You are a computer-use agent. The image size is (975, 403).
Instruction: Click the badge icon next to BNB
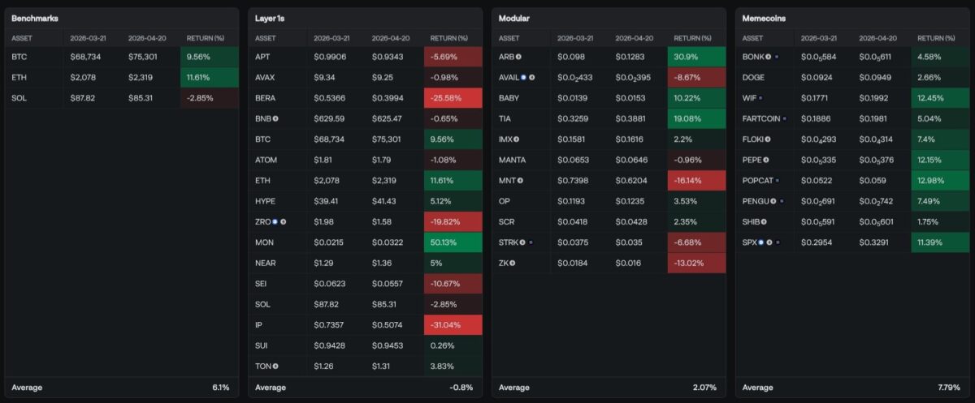275,118
